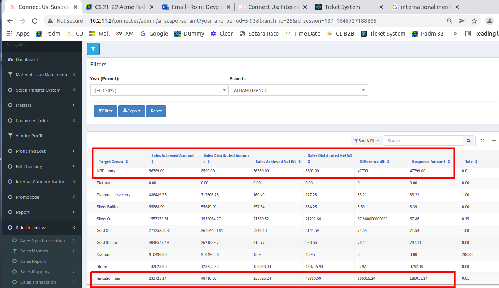
Task: Expand the Report sidebar menu
Action: [x=41, y=212]
